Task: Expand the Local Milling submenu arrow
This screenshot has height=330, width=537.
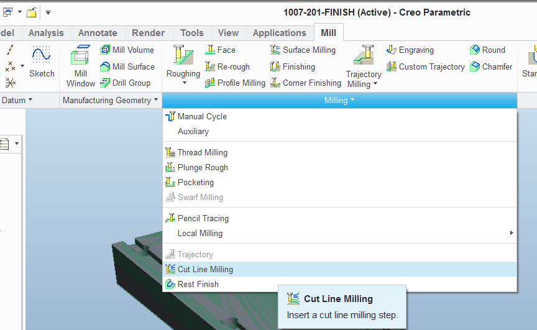Action: tap(512, 233)
